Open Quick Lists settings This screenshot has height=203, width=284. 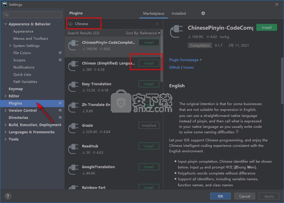point(22,75)
